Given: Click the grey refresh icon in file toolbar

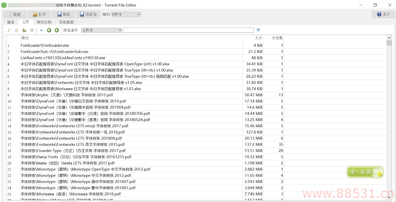Looking at the screenshot, I should (32, 30).
